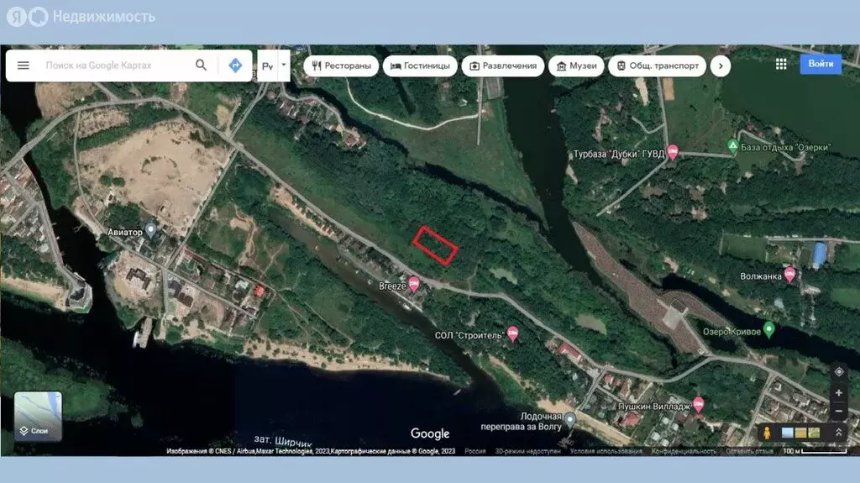Open directions with the blue arrow icon

[x=235, y=66]
